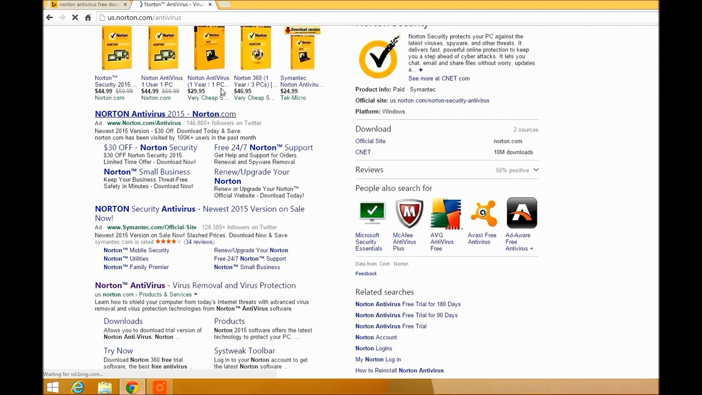702x395 pixels.
Task: Search Norton Antivirus Free Trial for 90 Days
Action: point(406,315)
